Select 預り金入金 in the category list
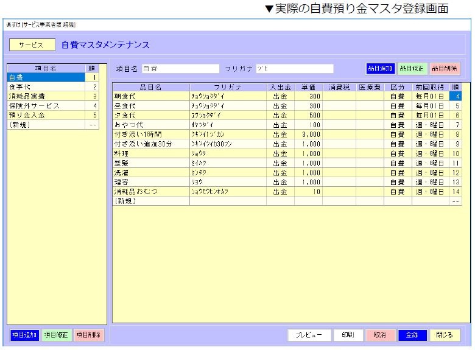The image size is (475, 350). (x=53, y=115)
